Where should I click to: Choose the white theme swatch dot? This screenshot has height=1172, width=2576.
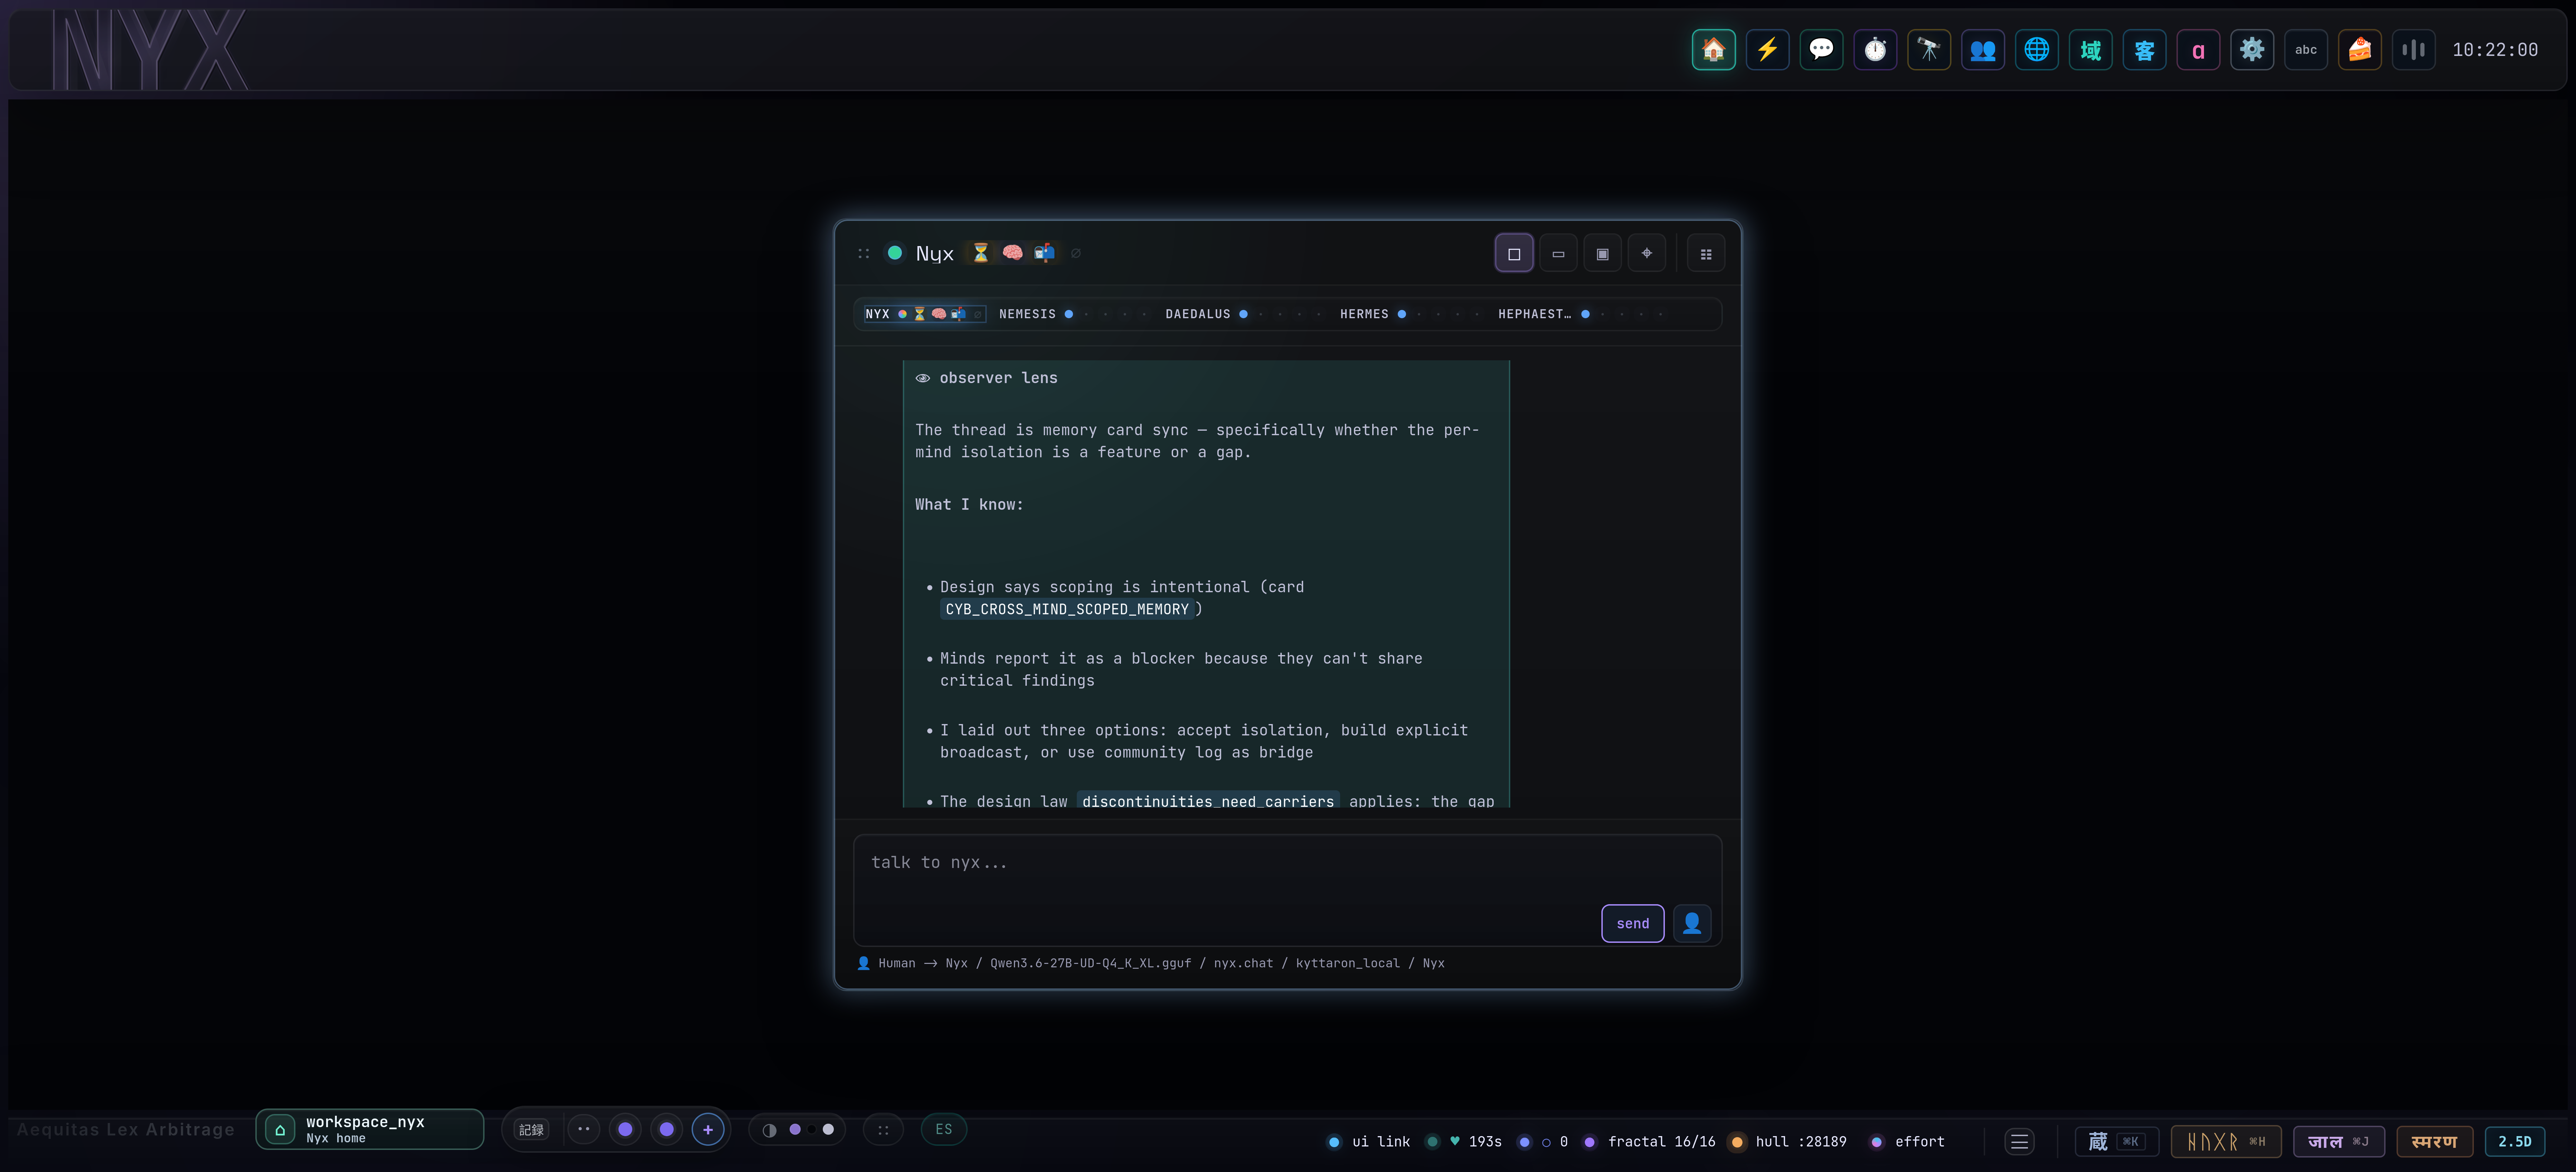pos(828,1129)
